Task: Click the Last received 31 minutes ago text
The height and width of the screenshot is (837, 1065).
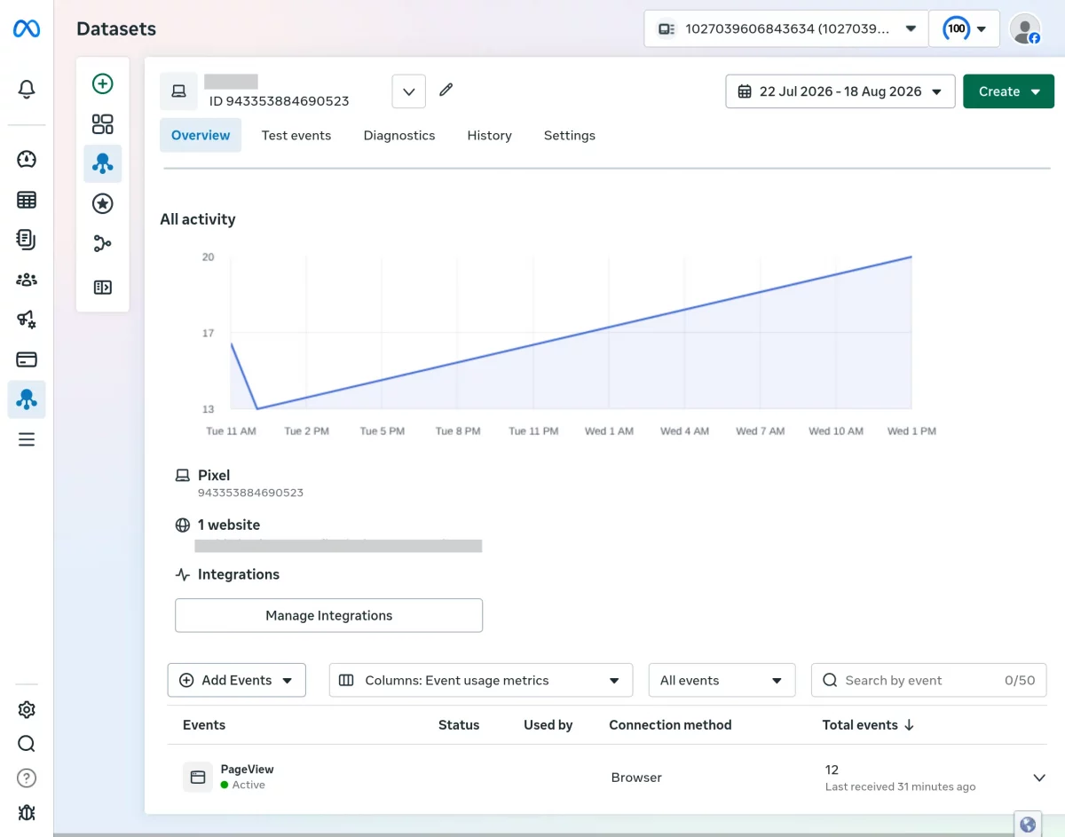Action: pos(900,786)
